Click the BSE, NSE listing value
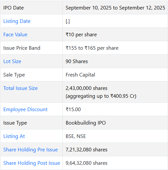Screen dimensions: 168x170 [76, 136]
